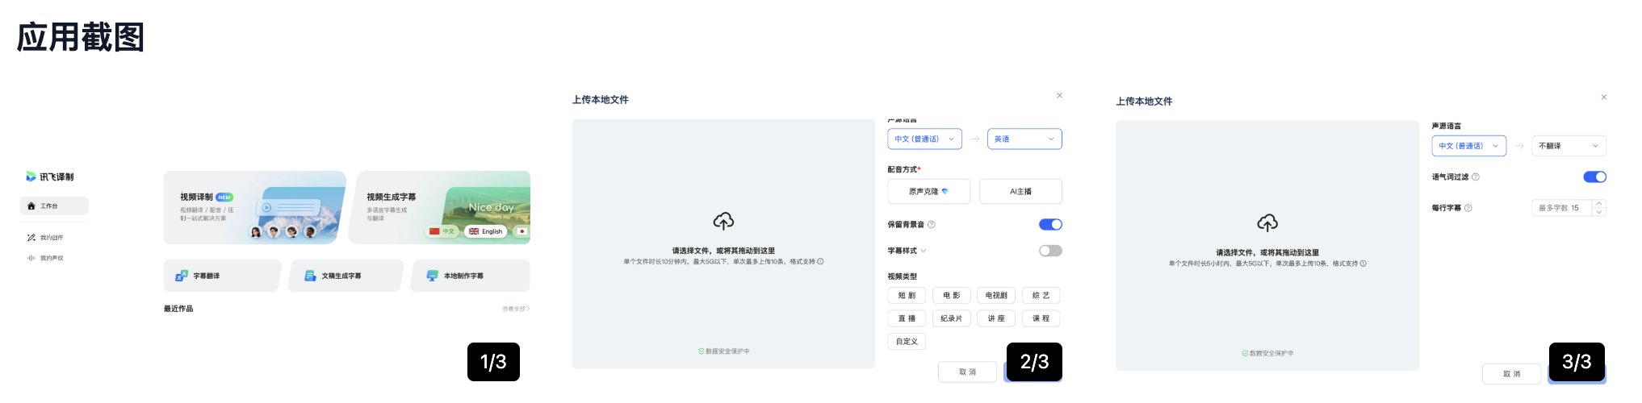The image size is (1642, 403).
Task: Choose AI主播 dubbing mode
Action: coord(1020,192)
